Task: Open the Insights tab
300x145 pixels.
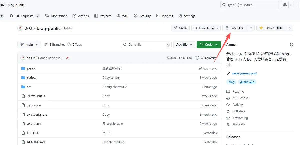Action: [164, 16]
